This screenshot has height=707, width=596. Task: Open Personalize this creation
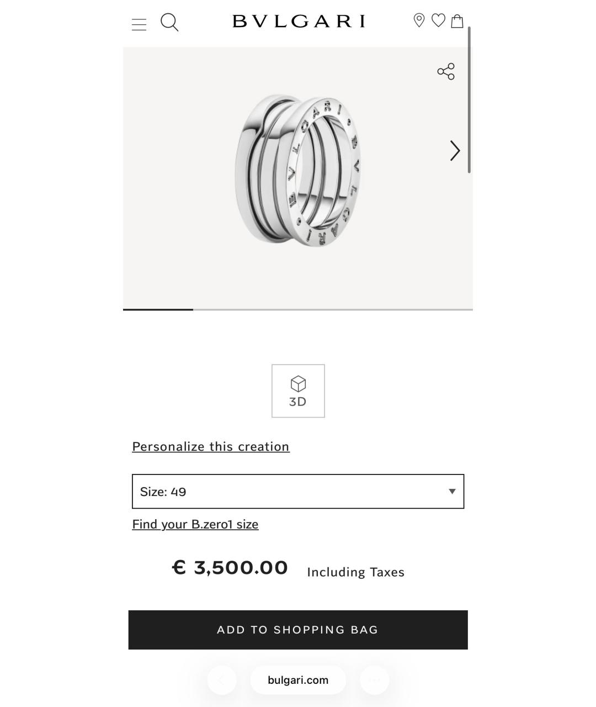click(x=210, y=446)
